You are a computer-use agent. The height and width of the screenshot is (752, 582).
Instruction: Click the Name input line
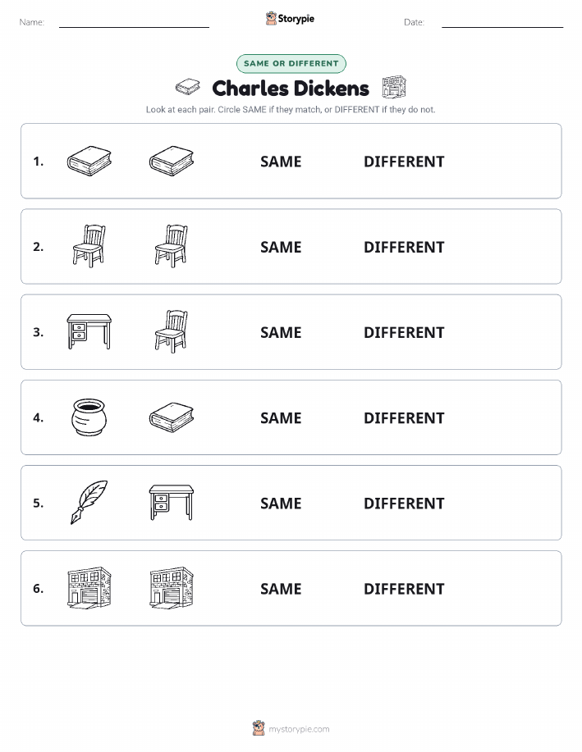pos(134,23)
